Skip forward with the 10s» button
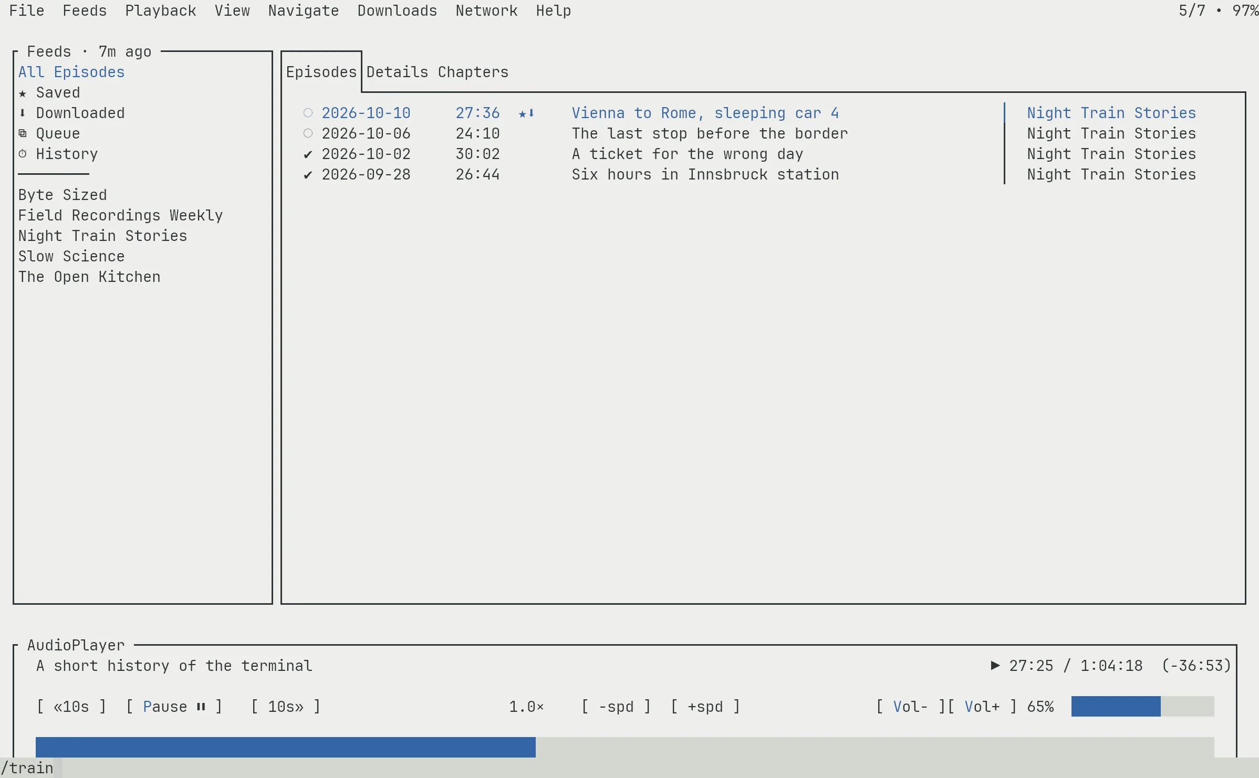This screenshot has height=778, width=1259. [x=286, y=707]
